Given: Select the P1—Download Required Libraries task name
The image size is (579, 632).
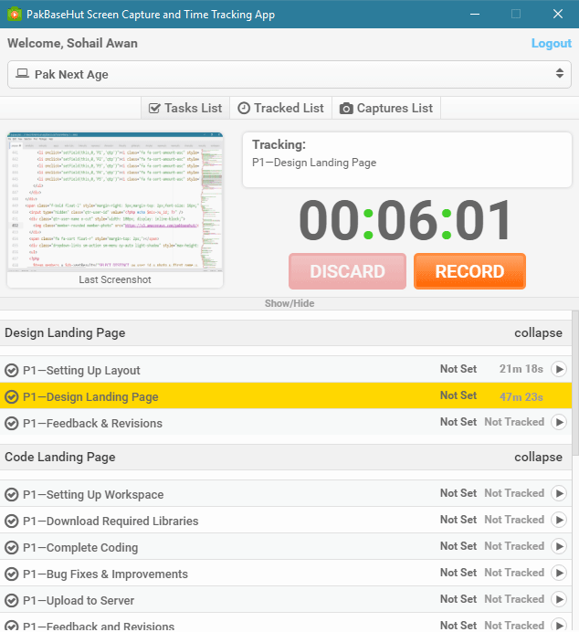Looking at the screenshot, I should coord(111,521).
